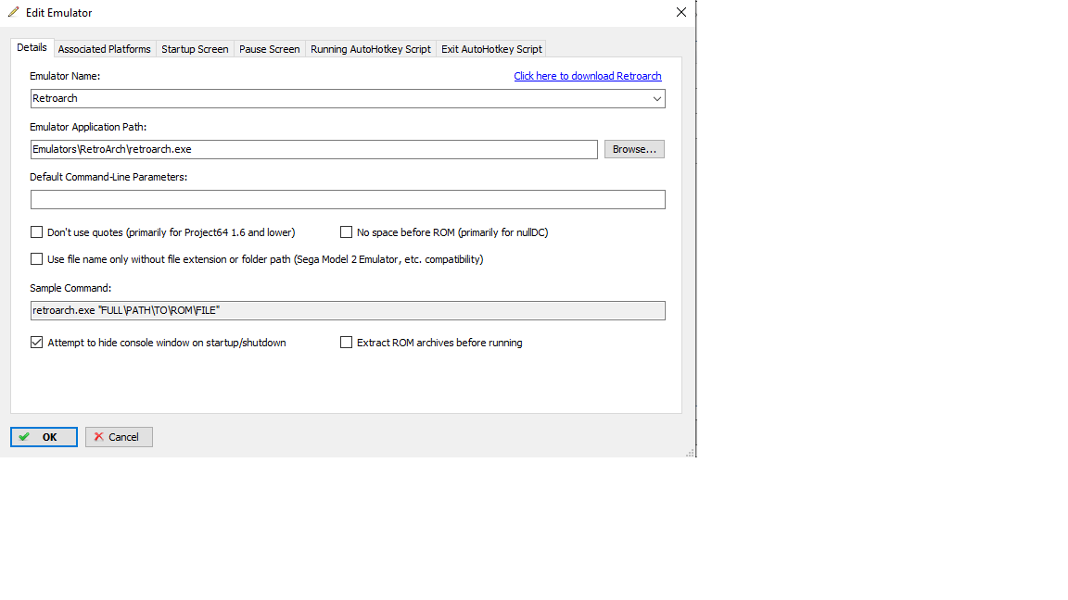Open the Pause Screen tab
The width and height of the screenshot is (1068, 600).
[x=269, y=49]
